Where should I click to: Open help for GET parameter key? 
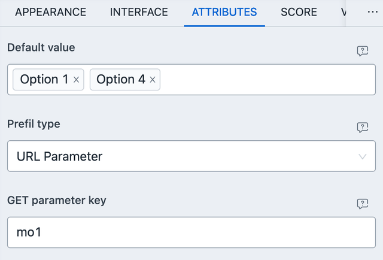(x=362, y=204)
